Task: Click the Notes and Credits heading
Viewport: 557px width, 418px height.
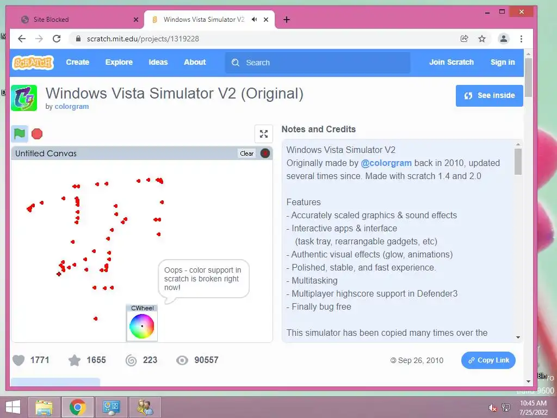Action: [x=318, y=129]
